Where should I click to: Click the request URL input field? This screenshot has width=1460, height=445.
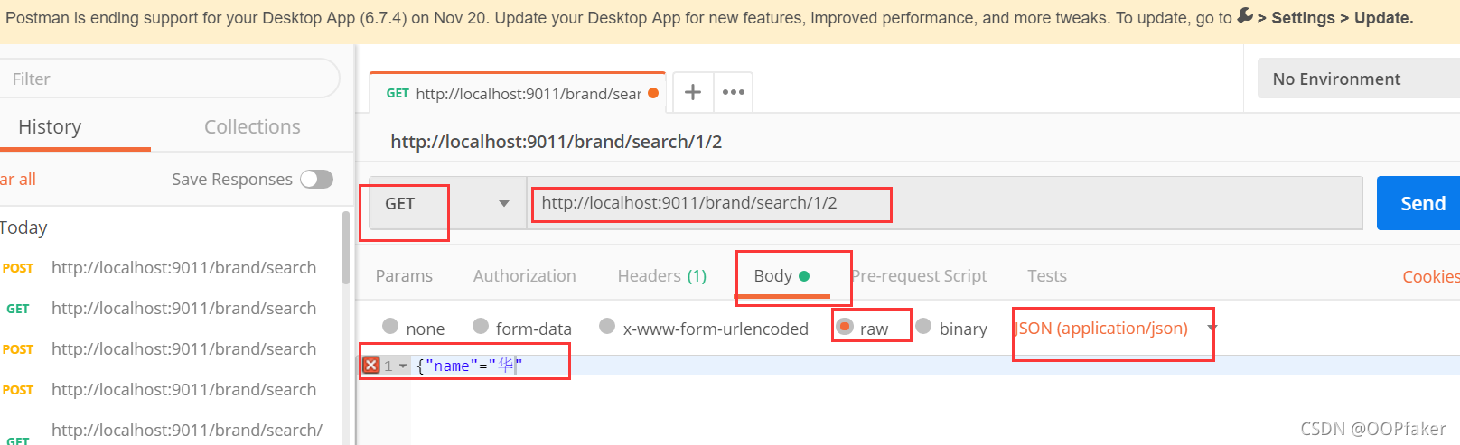(x=944, y=203)
